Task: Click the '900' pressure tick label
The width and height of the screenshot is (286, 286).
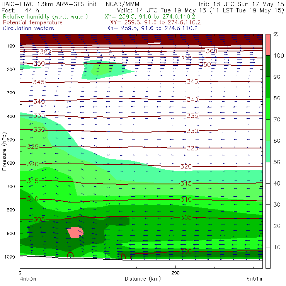Action: (x=11, y=233)
